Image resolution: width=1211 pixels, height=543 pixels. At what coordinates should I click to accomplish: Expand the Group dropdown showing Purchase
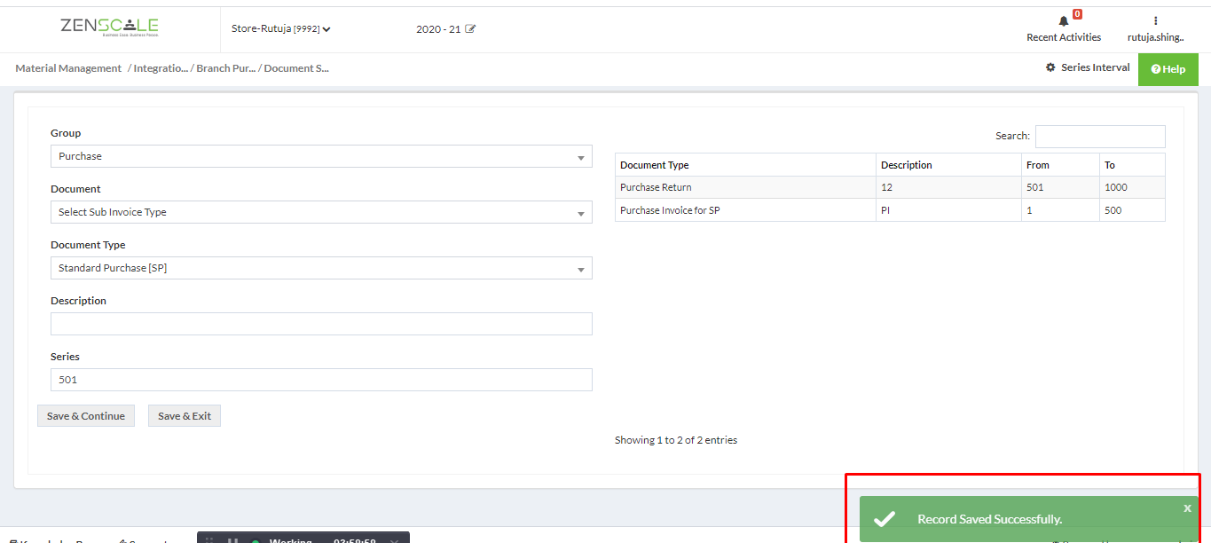pos(321,156)
